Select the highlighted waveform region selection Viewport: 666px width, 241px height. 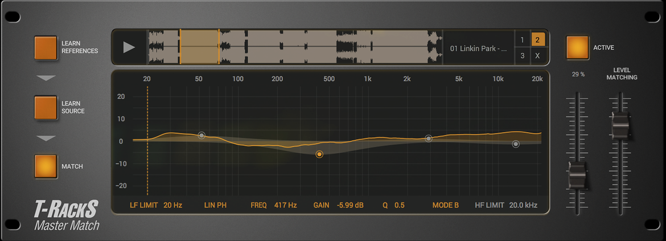(x=199, y=47)
